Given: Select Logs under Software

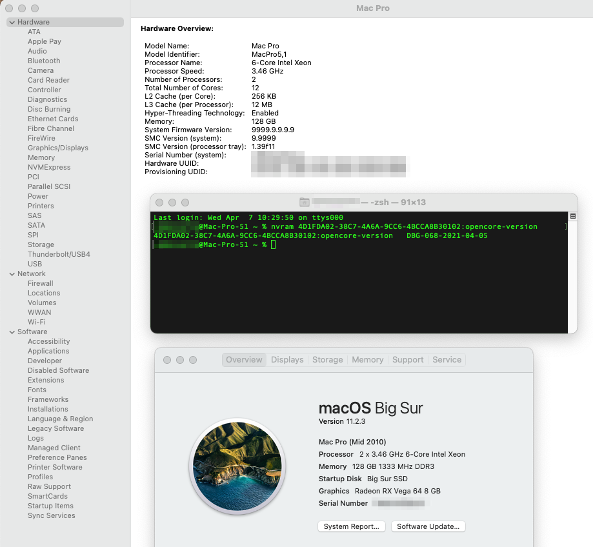Looking at the screenshot, I should tap(35, 438).
